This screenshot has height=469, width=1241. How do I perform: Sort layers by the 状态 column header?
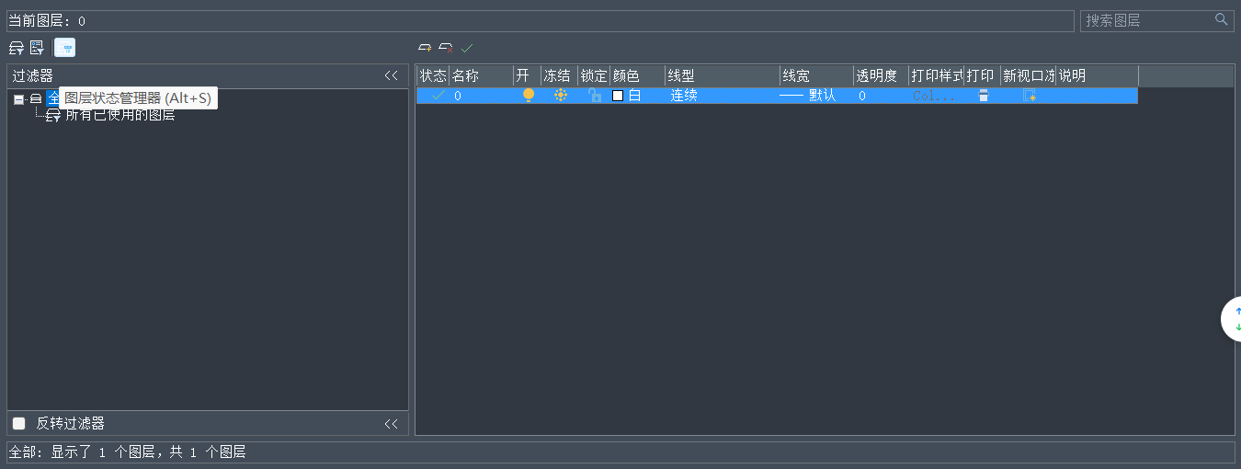[x=433, y=75]
